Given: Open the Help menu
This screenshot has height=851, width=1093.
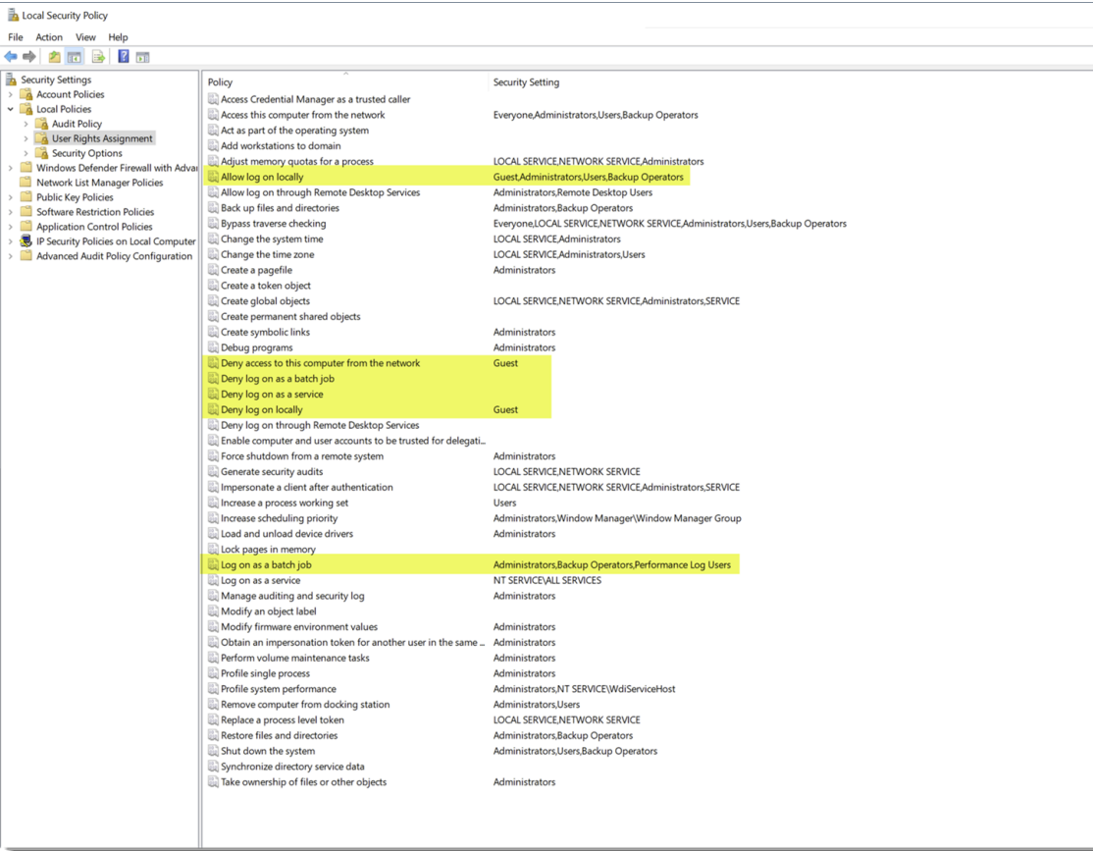Looking at the screenshot, I should 118,37.
